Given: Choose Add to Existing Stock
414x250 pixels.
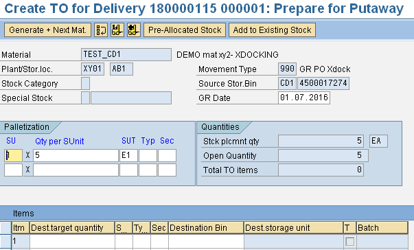Looking at the screenshot, I should 272,30.
